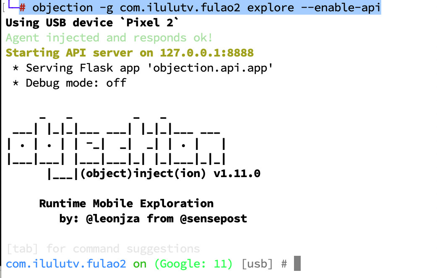Click the 'Agent injected and responds ok!' line
This screenshot has height=278, width=437.
(x=109, y=38)
